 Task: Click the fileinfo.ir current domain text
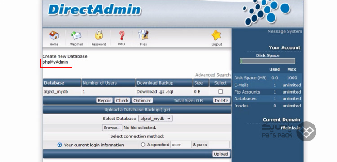click(290, 128)
